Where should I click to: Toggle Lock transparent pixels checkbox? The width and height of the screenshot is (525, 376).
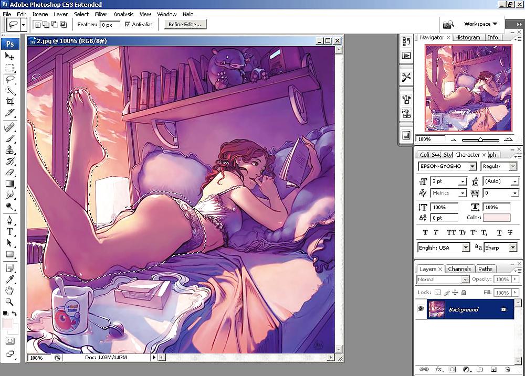pyautogui.click(x=437, y=293)
